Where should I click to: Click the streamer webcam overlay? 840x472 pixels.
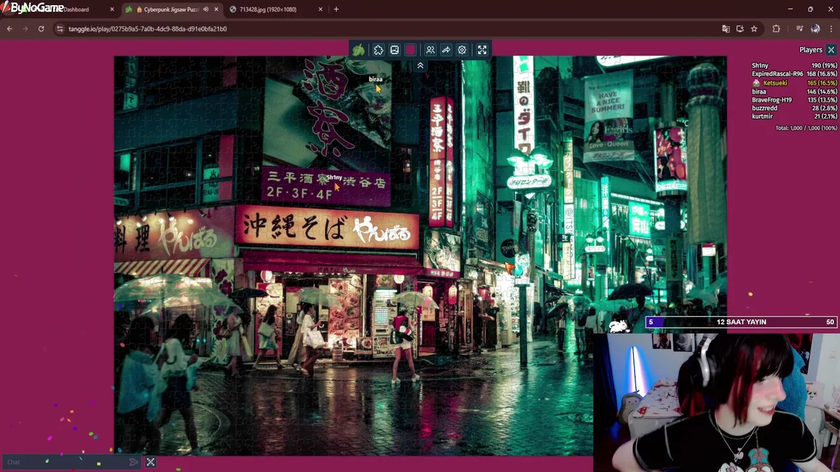coord(717,403)
